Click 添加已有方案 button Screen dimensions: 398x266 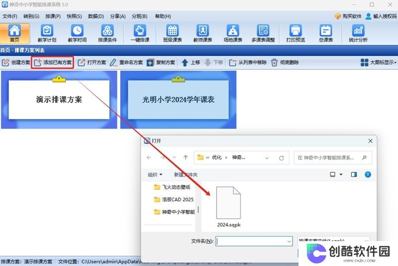pyautogui.click(x=53, y=62)
